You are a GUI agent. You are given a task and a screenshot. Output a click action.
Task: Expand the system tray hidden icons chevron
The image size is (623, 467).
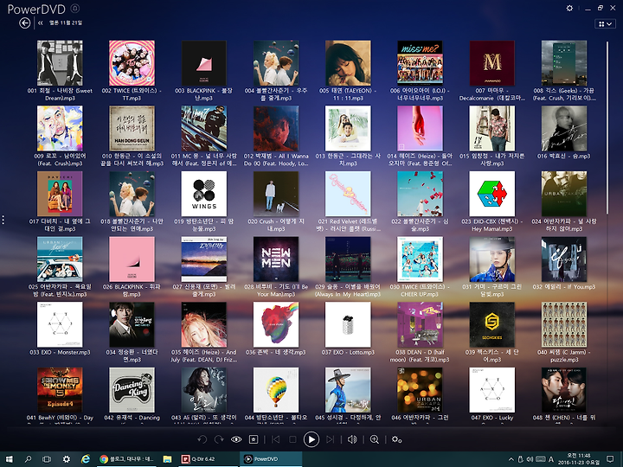(x=511, y=459)
